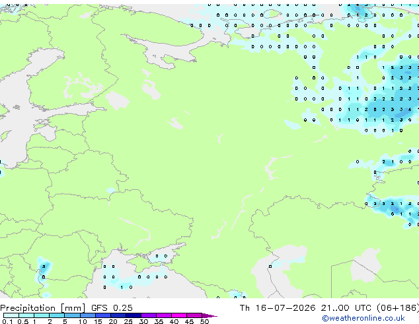This screenshot has width=419, height=324.
Task: Click the "GFS 0.25" model label
Action: (112, 308)
